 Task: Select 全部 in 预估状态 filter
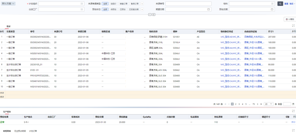pyautogui.click(x=105, y=9)
